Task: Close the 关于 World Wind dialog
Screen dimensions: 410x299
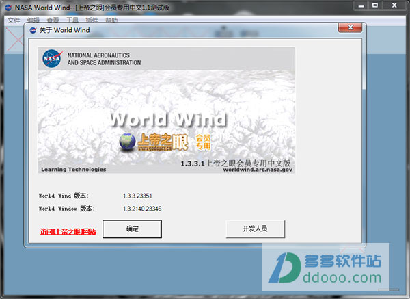Action: tap(350, 27)
